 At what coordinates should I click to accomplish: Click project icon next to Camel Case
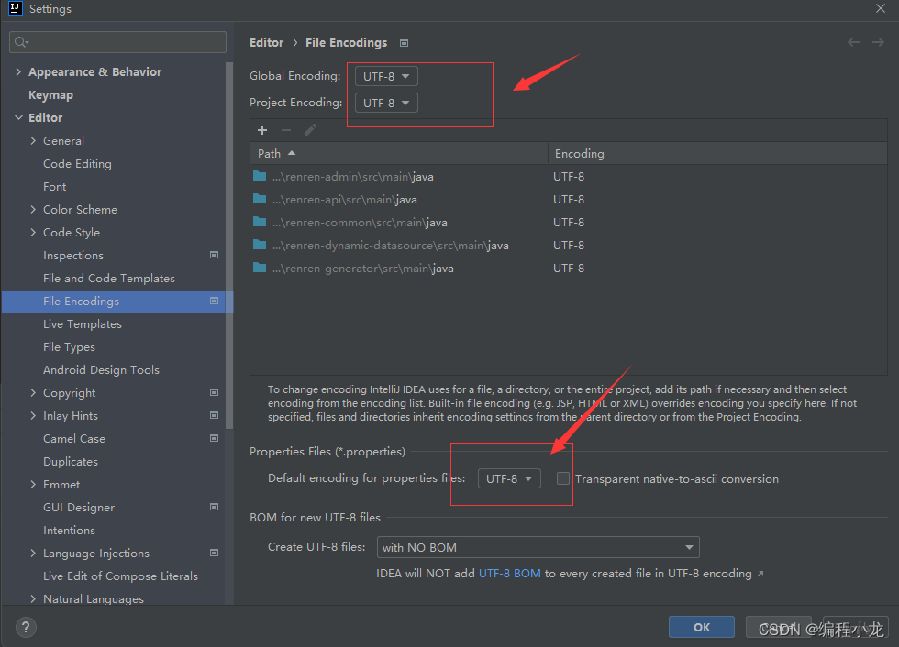215,438
